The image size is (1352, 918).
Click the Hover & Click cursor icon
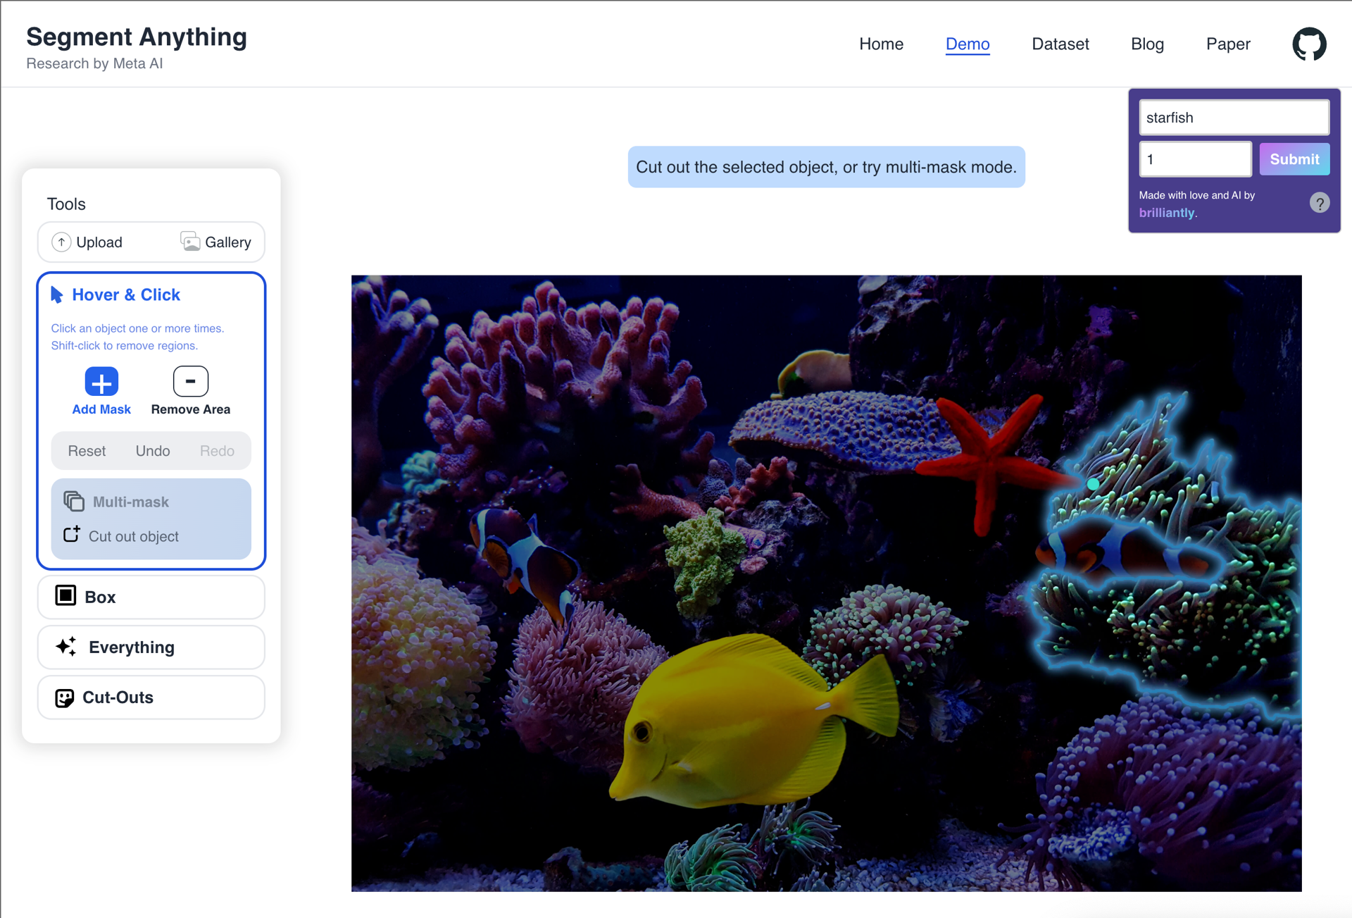pos(57,294)
